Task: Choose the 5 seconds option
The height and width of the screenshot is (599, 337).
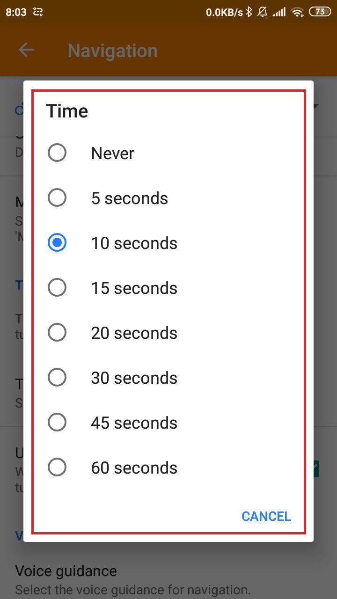Action: [57, 198]
